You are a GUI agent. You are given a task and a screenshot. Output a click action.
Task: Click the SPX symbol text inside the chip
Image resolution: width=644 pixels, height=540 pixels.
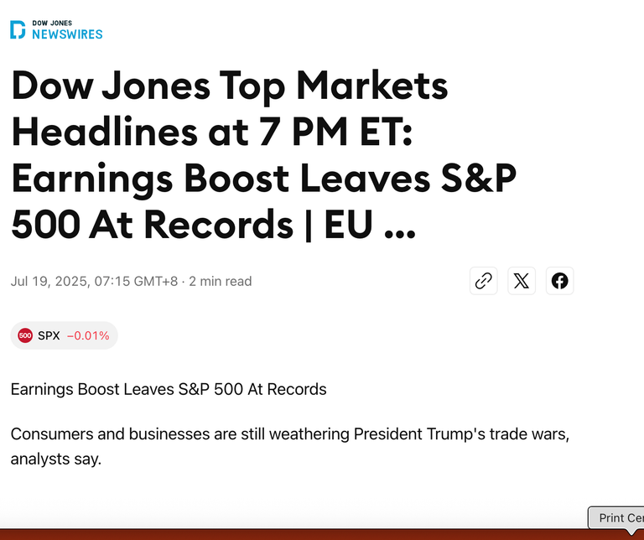[x=49, y=336]
